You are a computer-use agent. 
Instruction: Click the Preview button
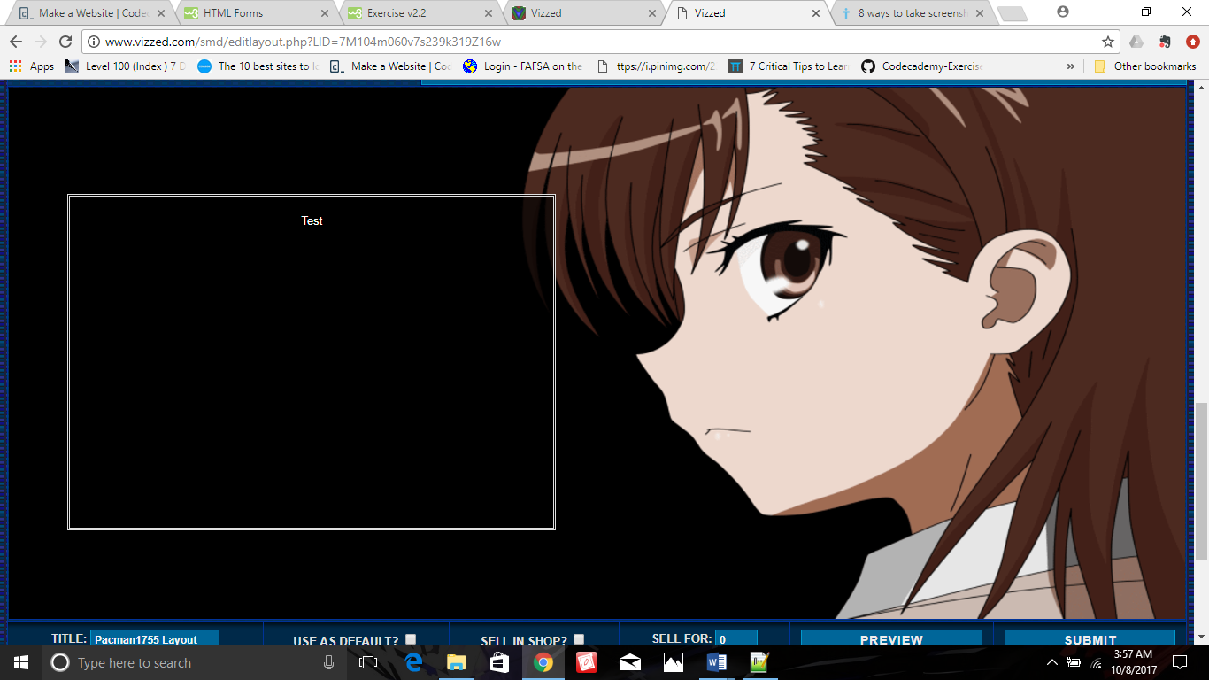[891, 639]
